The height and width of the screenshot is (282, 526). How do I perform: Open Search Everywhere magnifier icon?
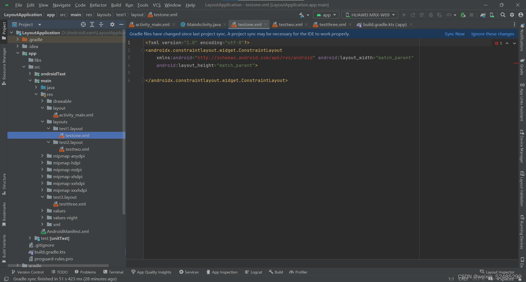(503, 15)
